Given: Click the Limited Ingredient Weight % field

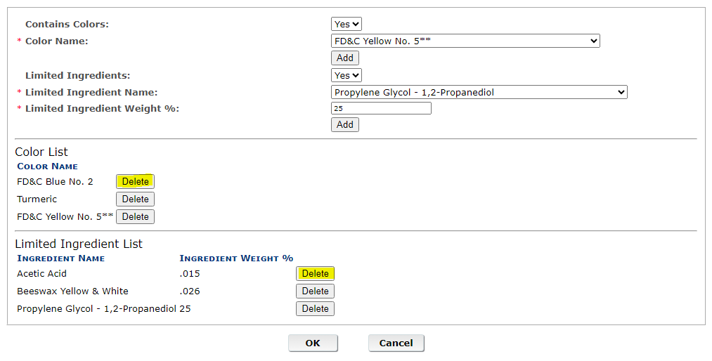Looking at the screenshot, I should 381,108.
